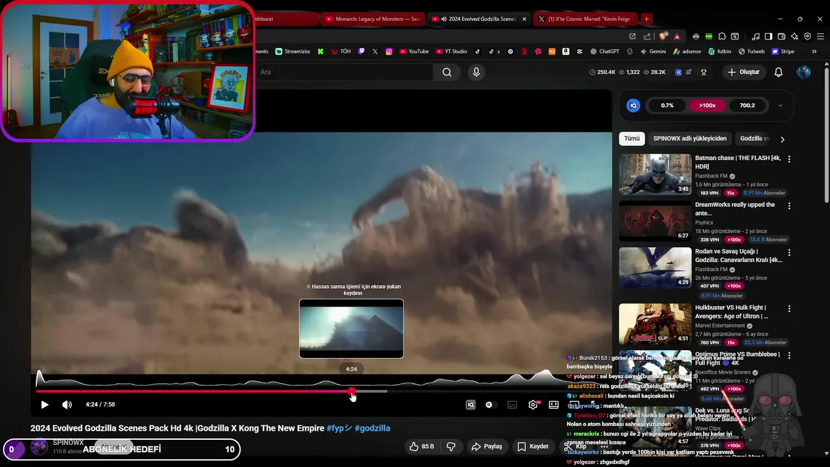
Task: Open the vidIQ icon in player controls
Action: pyautogui.click(x=471, y=405)
